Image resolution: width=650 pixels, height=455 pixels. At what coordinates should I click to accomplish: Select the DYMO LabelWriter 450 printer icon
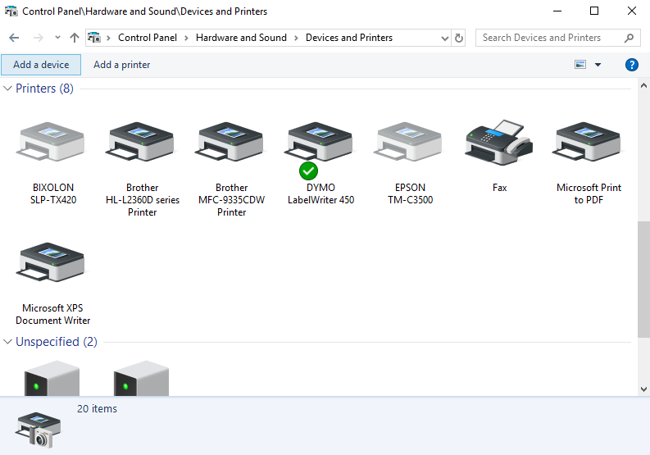(x=318, y=141)
